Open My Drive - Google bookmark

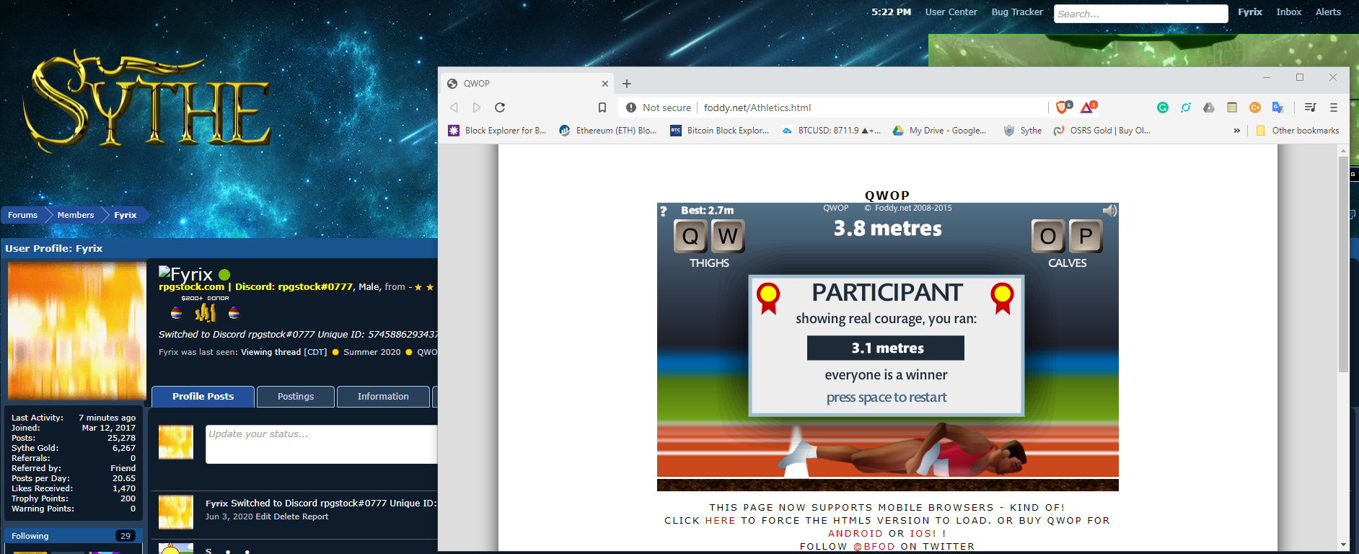[939, 131]
